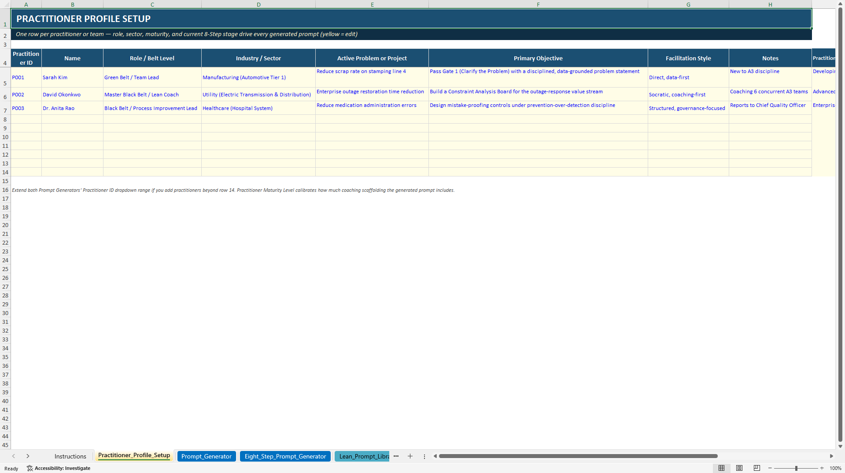845x473 pixels.
Task: Adjust the zoom slider handle
Action: pyautogui.click(x=796, y=468)
